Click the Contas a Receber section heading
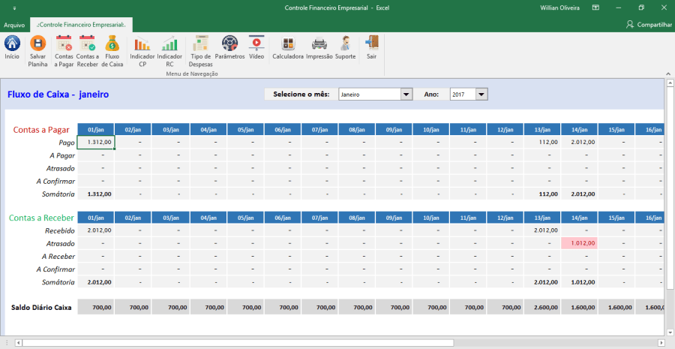 click(x=41, y=218)
